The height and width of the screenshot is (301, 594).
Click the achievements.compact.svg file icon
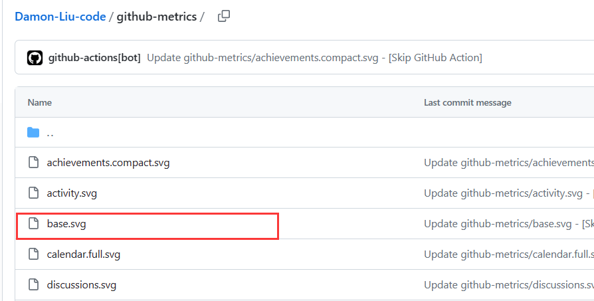pyautogui.click(x=33, y=163)
